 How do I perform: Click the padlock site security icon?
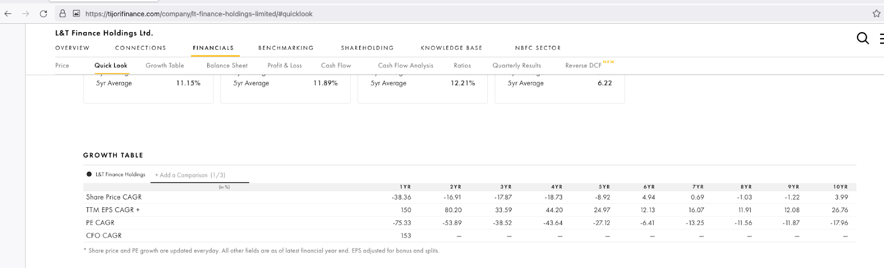pyautogui.click(x=63, y=14)
